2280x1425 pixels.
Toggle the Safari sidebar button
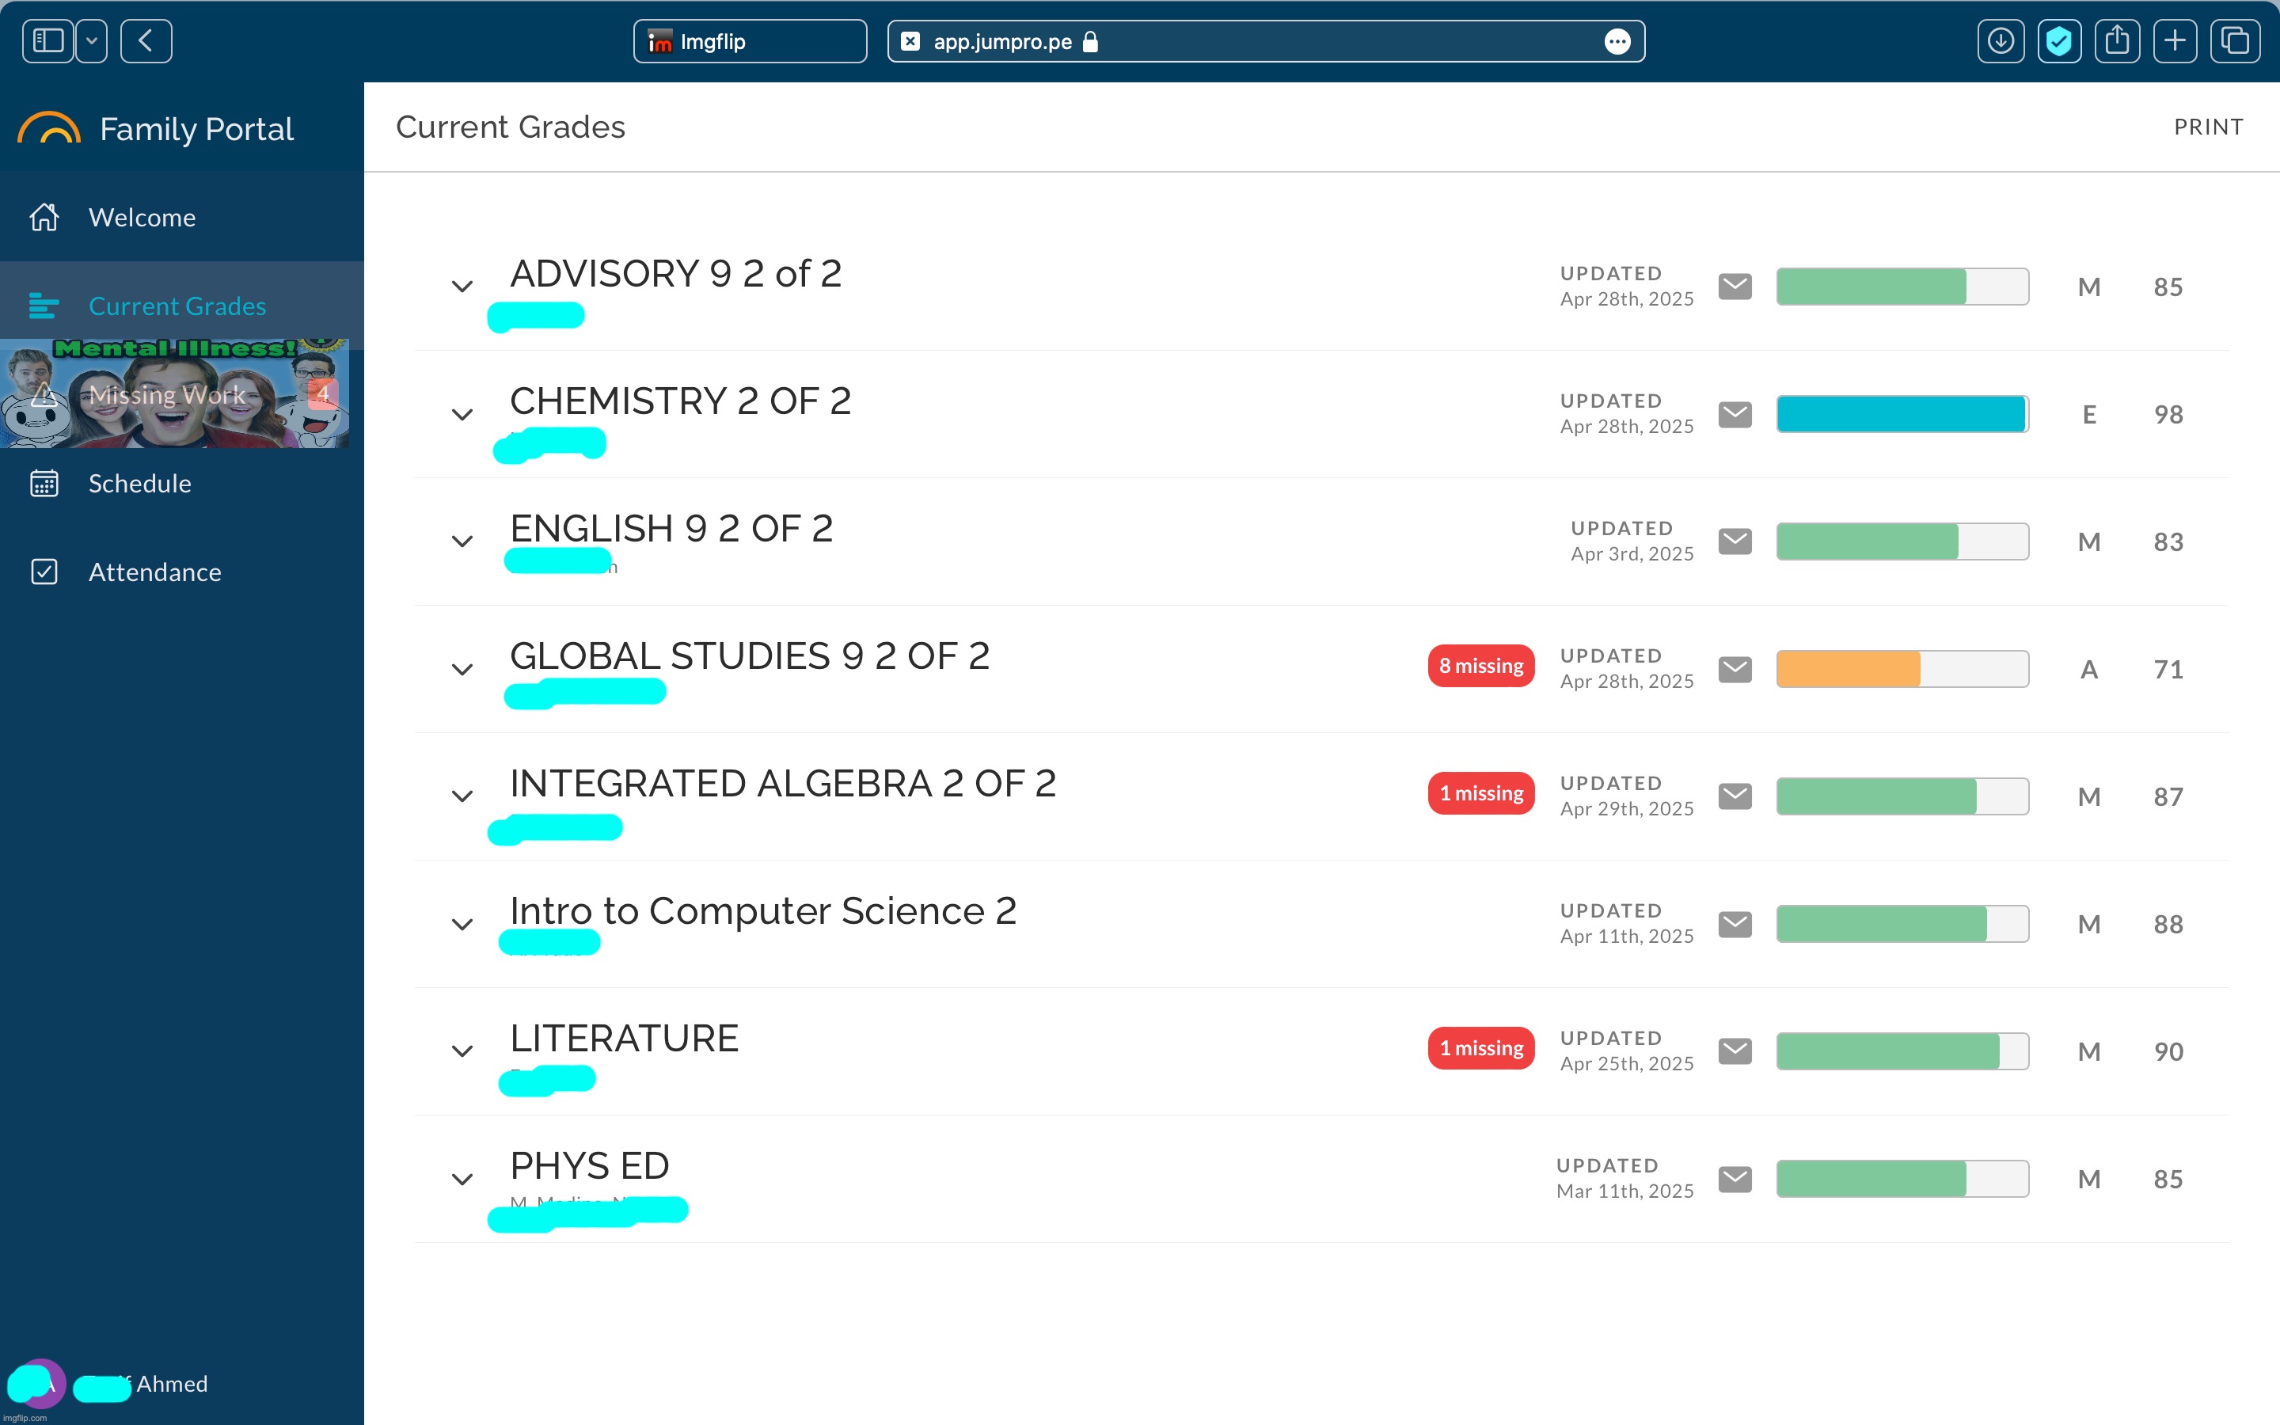click(x=48, y=41)
